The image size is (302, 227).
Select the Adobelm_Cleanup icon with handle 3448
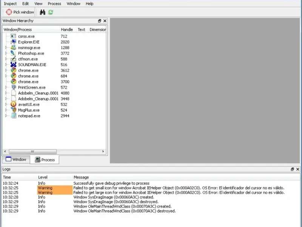(x=13, y=99)
